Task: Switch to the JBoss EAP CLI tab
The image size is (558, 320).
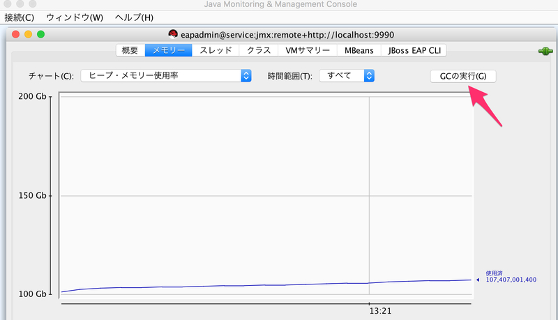Action: tap(414, 50)
